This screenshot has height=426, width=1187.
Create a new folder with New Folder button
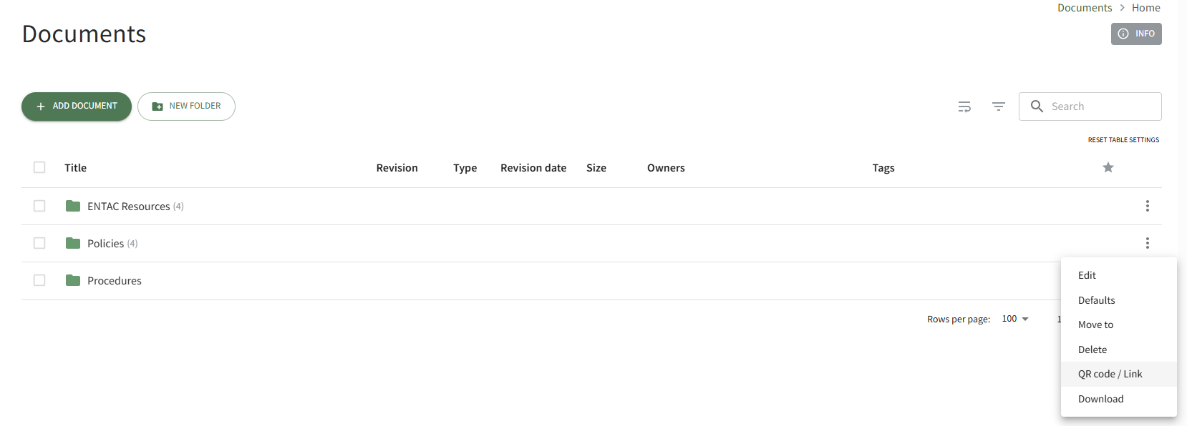[186, 106]
